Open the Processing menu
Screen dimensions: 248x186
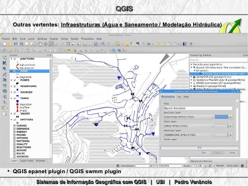click(x=87, y=39)
